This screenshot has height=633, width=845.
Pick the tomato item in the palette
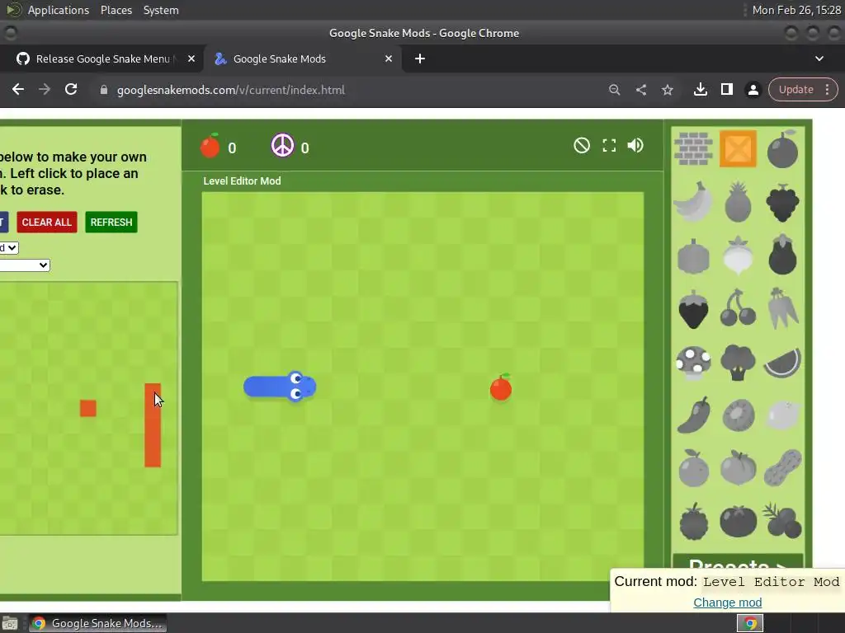point(738,521)
